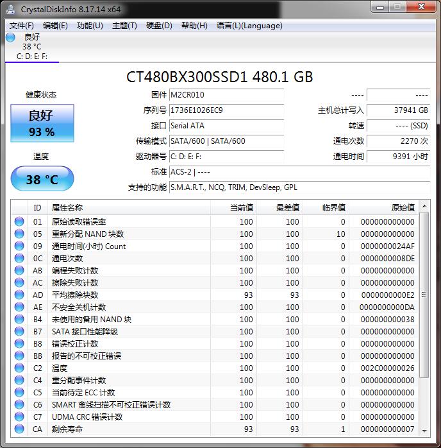Click the 主机总计写入 value 37941 GB
The image size is (441, 448).
398,110
